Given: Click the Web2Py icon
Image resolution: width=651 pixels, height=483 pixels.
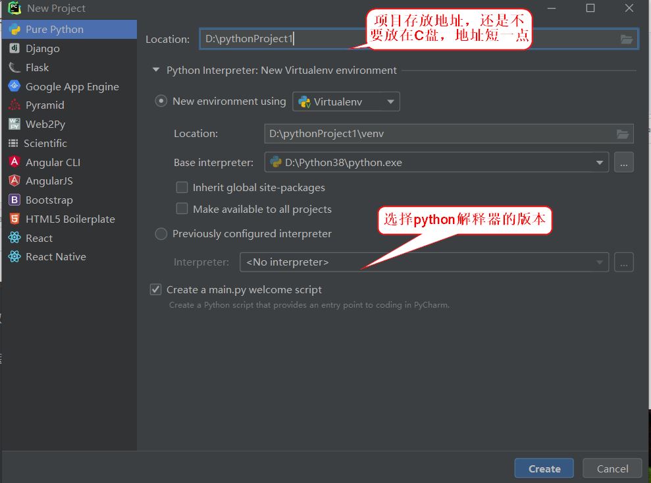Looking at the screenshot, I should (x=14, y=124).
